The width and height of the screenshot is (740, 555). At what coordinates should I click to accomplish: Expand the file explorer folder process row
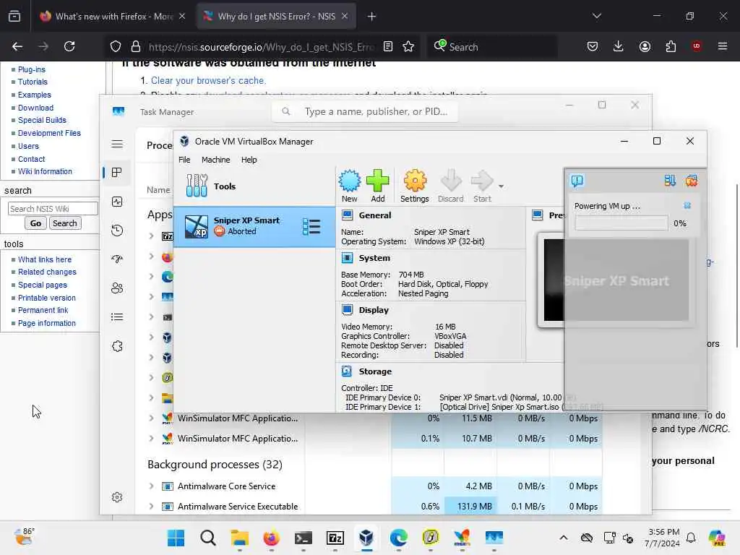point(151,397)
